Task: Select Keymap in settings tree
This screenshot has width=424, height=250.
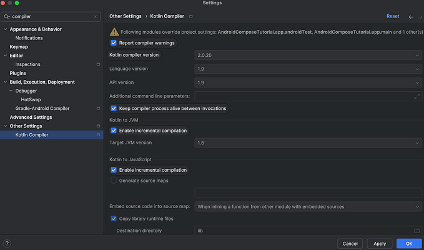Action: pyautogui.click(x=19, y=47)
